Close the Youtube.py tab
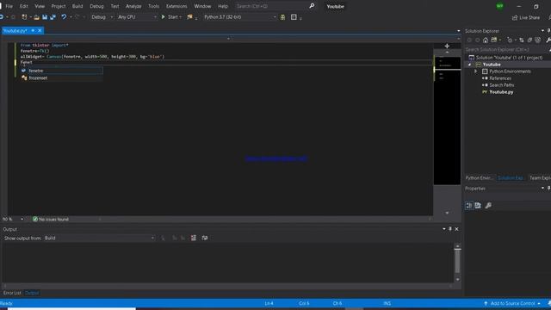The image size is (551, 310). (40, 31)
